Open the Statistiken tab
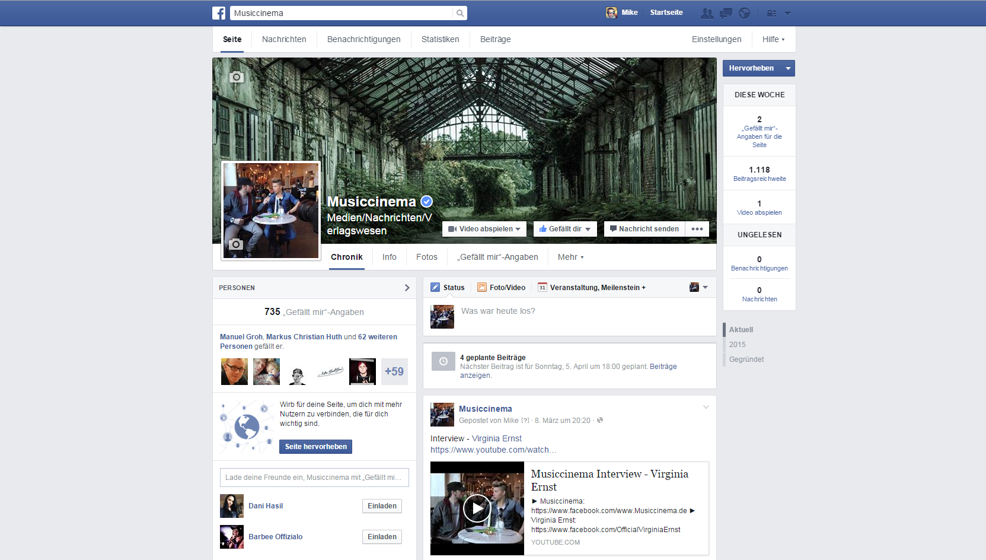 click(441, 39)
